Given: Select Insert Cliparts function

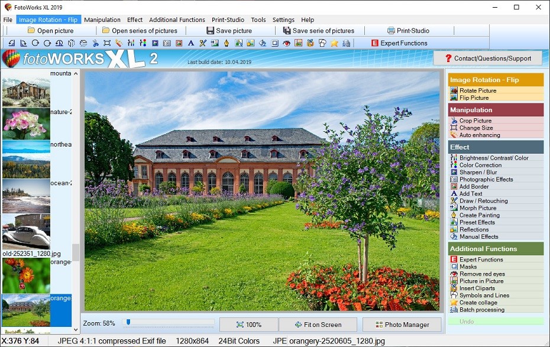Looking at the screenshot, I should click(x=478, y=288).
